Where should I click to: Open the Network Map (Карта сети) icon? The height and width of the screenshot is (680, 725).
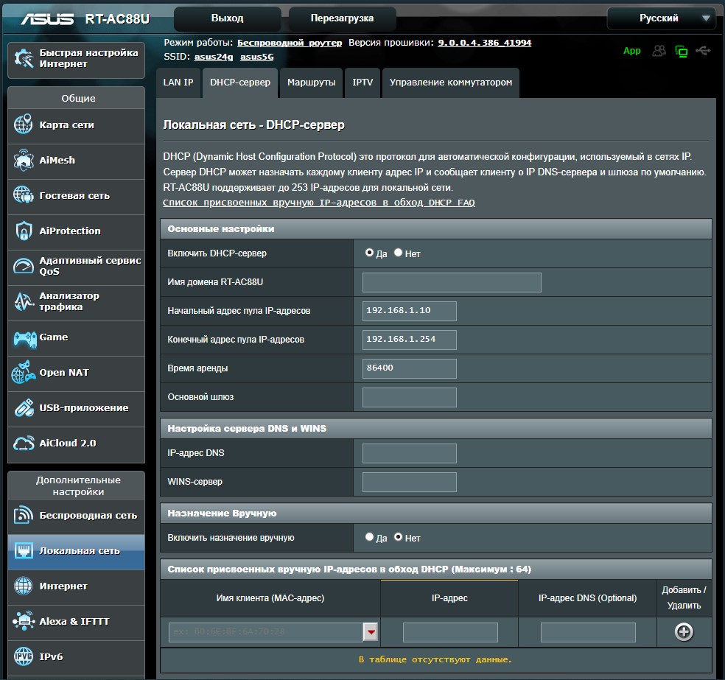[x=24, y=125]
